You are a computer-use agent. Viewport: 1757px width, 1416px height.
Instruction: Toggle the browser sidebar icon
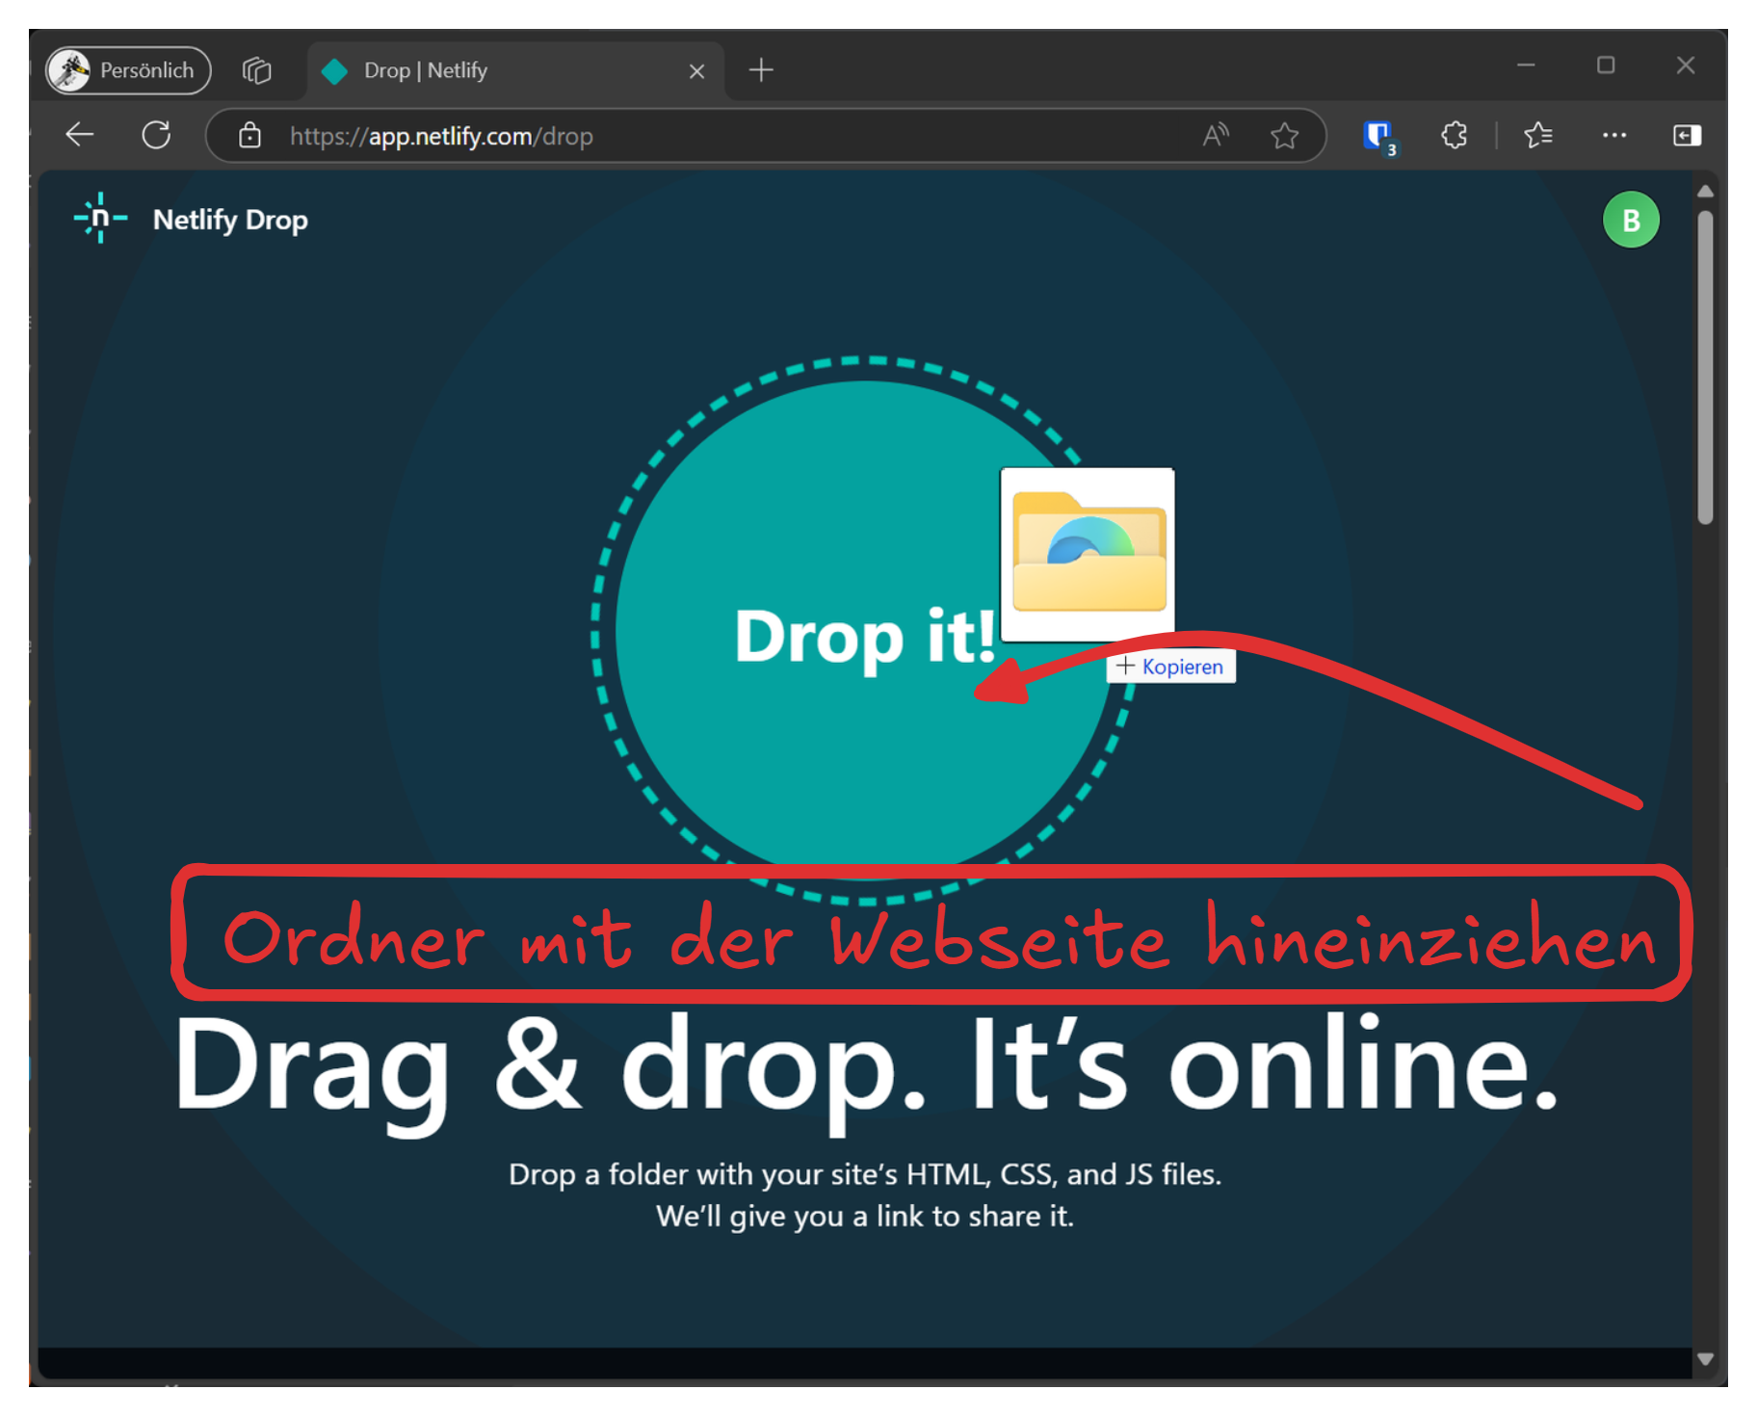1687,135
